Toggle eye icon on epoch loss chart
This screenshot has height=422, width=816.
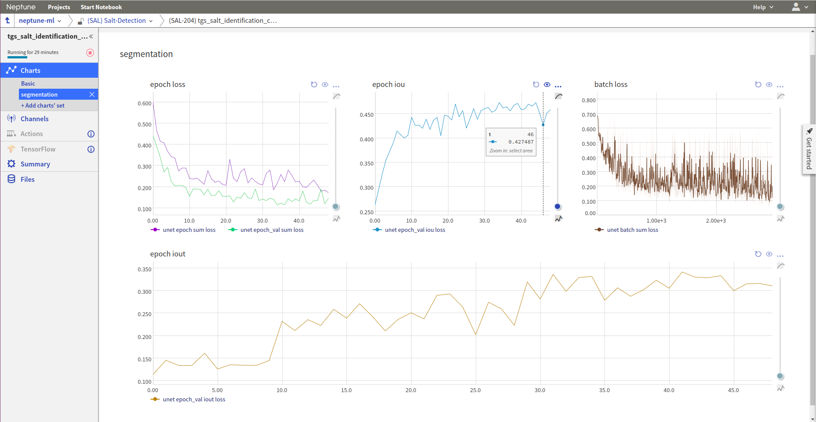325,84
